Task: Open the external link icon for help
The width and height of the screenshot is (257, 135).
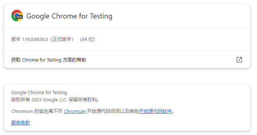Action: (239, 60)
